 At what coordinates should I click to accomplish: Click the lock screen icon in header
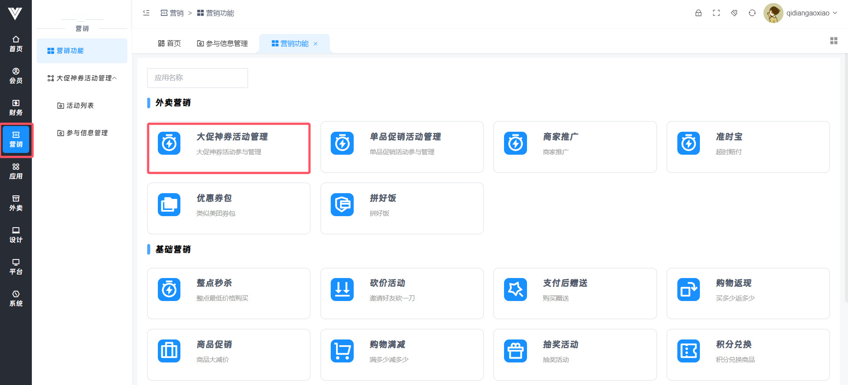click(x=698, y=13)
